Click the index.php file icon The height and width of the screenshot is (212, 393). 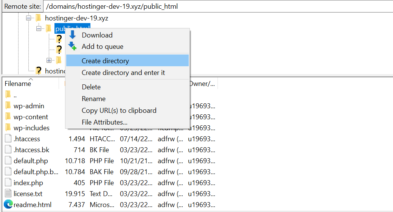[x=8, y=183]
